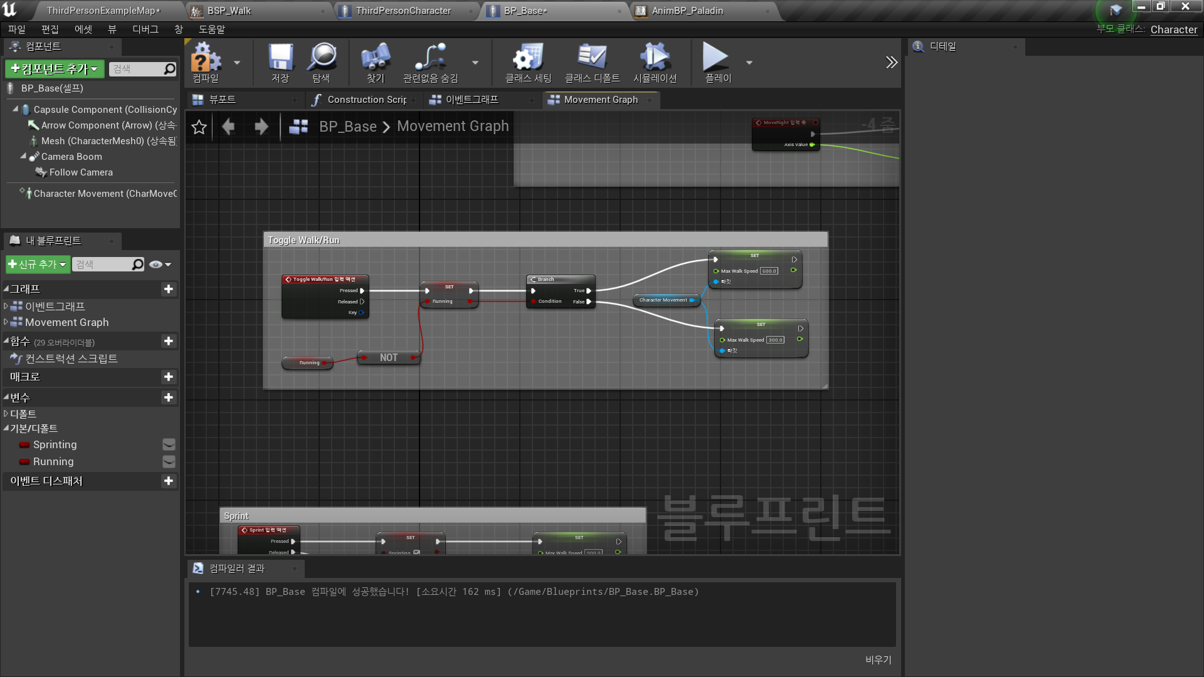1204x677 pixels.
Task: Click the red Running variable color pill
Action: pos(24,462)
